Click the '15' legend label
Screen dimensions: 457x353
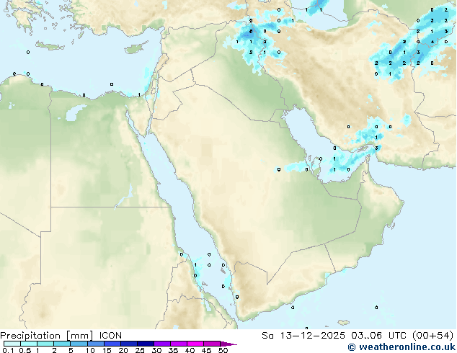[107, 350]
